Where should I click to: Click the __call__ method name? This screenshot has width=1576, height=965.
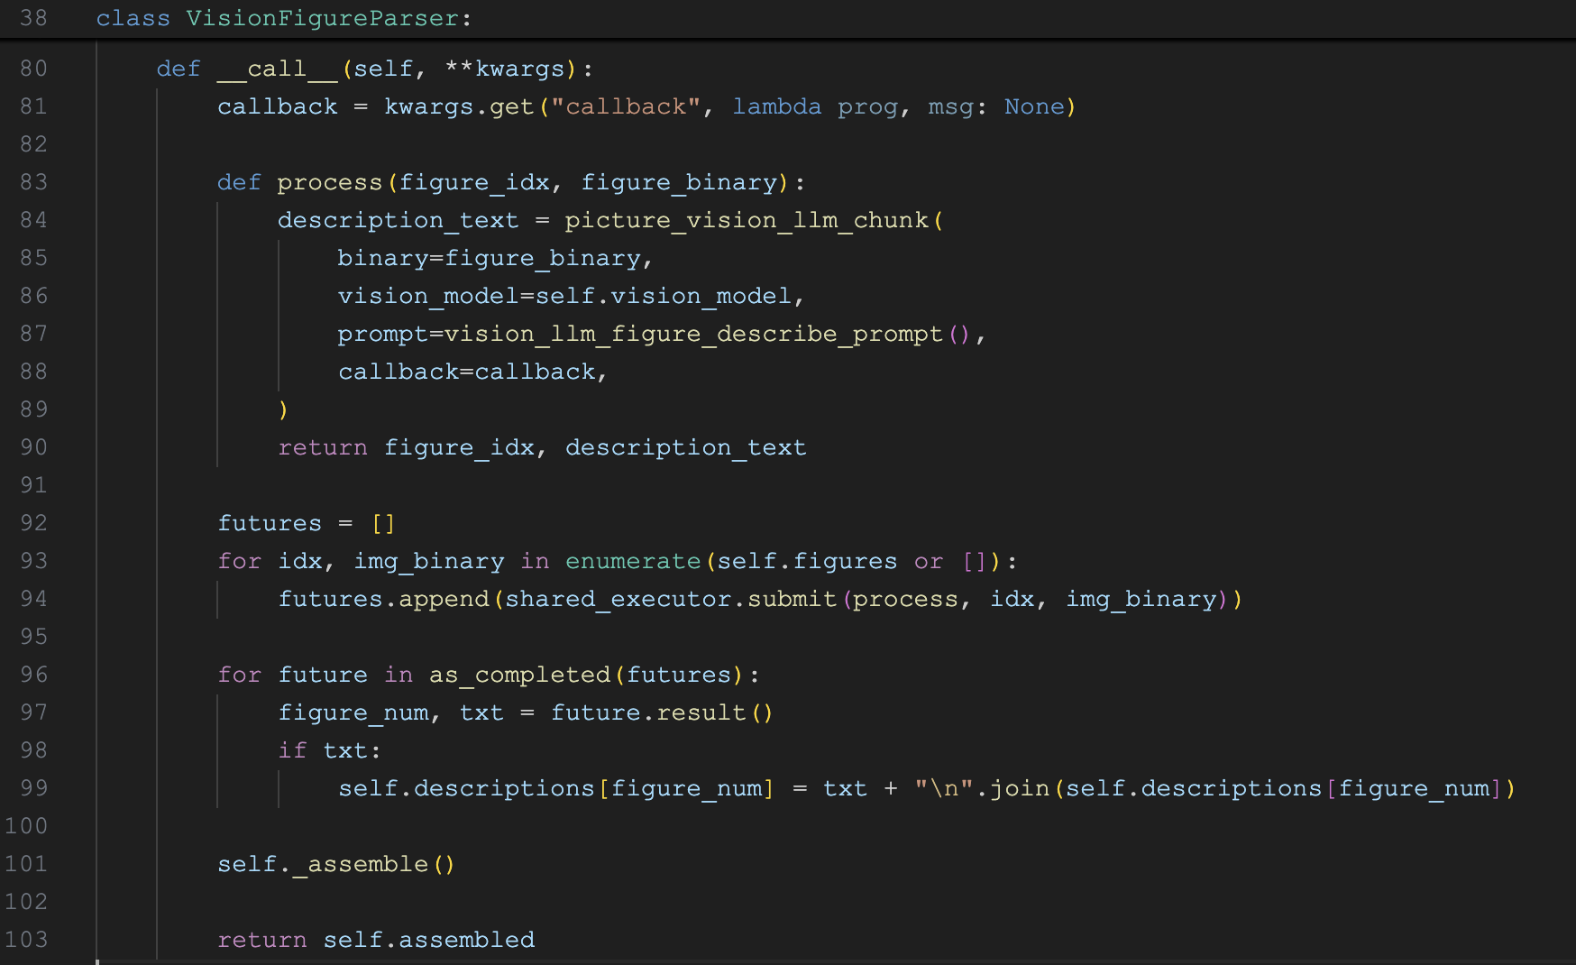(278, 69)
